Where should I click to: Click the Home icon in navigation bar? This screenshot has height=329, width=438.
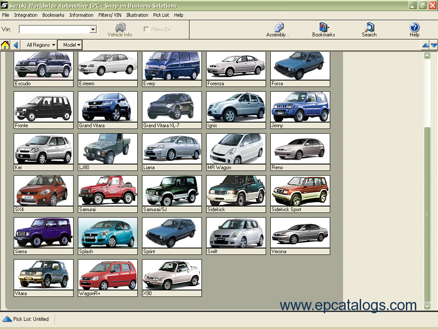[5, 45]
